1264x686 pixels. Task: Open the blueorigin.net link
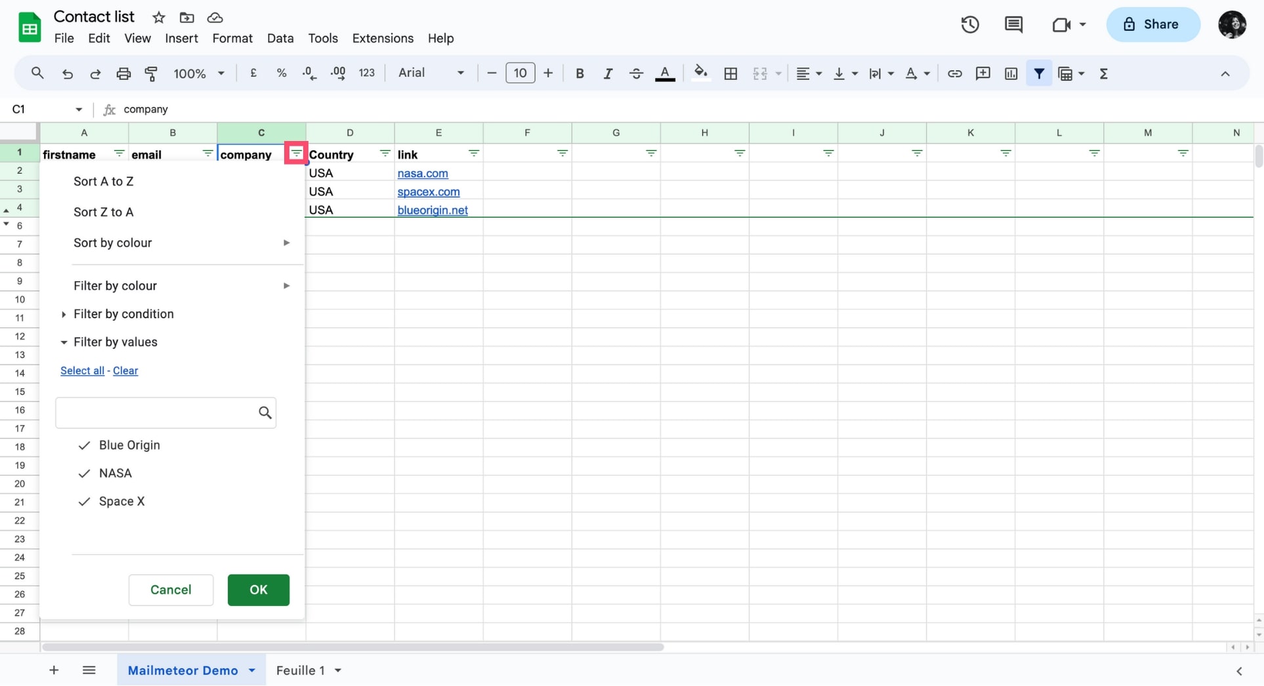click(x=432, y=210)
